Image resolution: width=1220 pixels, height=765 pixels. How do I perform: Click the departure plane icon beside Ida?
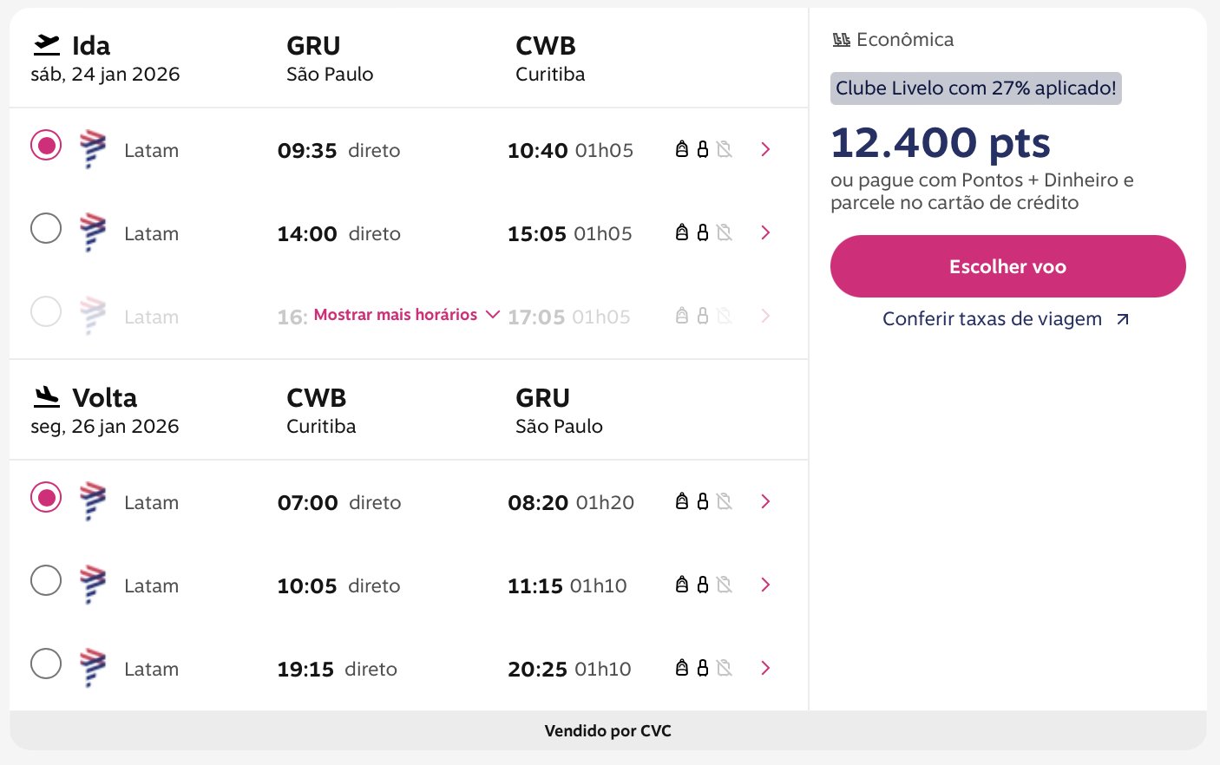tap(47, 44)
